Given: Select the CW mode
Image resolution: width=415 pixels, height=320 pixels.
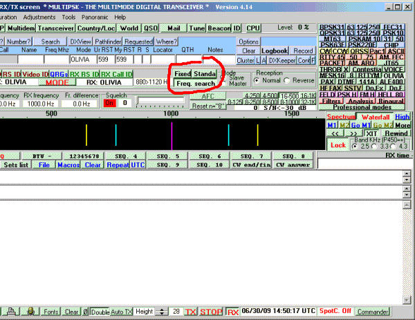Looking at the screenshot, I should click(325, 51).
